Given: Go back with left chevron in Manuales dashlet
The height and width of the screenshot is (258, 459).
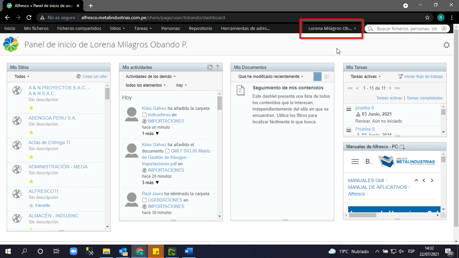Looking at the screenshot, I should [x=424, y=180].
